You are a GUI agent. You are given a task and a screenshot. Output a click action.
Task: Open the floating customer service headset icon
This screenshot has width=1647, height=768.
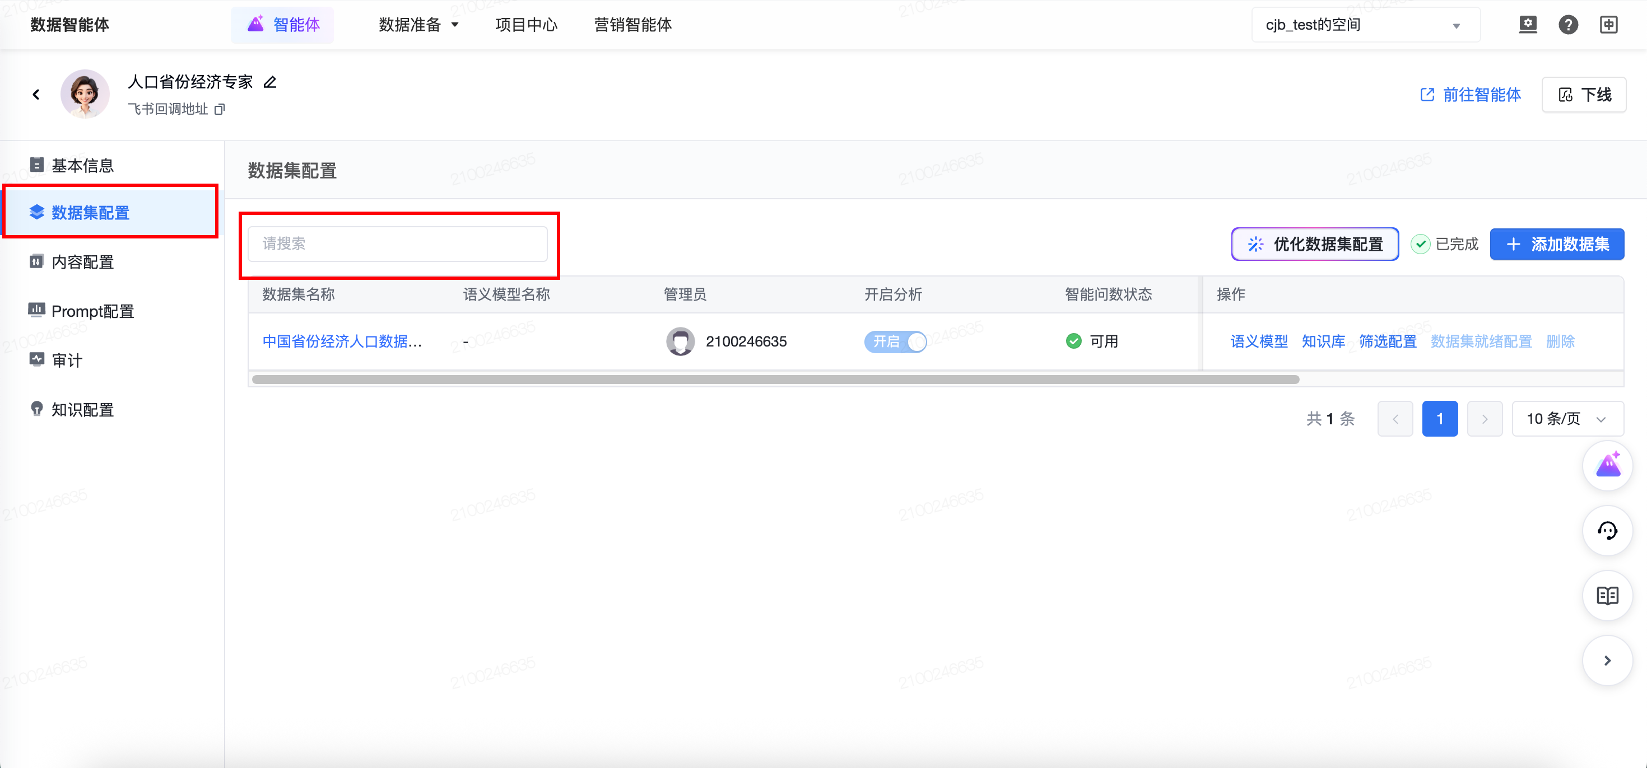[x=1607, y=530]
